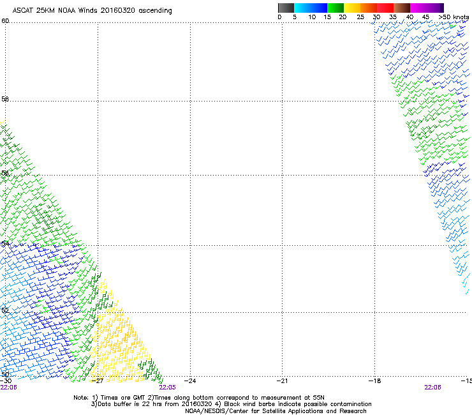Click the yellow 20-25 knots legend color
Viewport: 472px width, 415px height.
352,8
